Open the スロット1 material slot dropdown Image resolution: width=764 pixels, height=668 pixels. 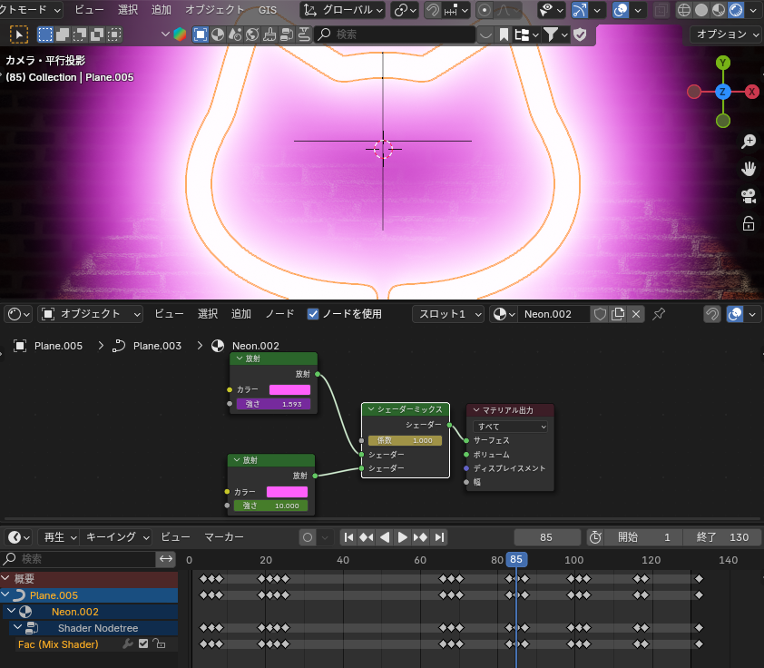(447, 314)
